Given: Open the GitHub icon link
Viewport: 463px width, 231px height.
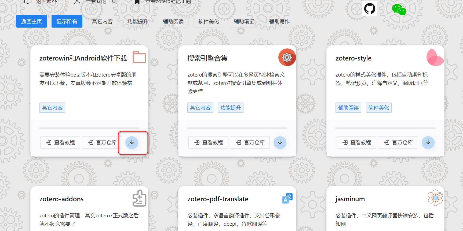Looking at the screenshot, I should point(370,9).
